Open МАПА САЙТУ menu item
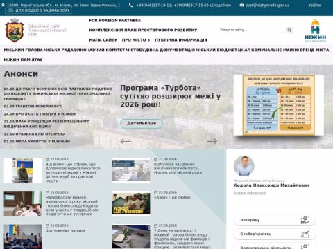The height and width of the screenshot is (249, 333). click(103, 40)
